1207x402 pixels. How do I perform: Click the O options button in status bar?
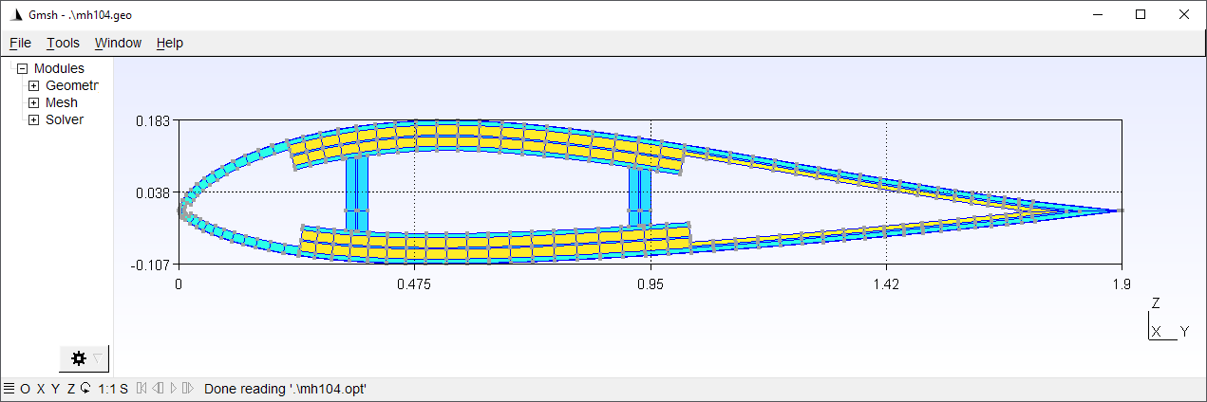click(x=25, y=388)
